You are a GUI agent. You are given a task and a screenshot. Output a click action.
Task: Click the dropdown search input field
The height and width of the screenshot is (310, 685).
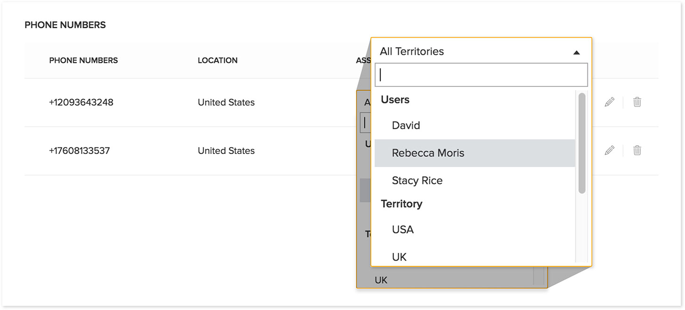(481, 75)
